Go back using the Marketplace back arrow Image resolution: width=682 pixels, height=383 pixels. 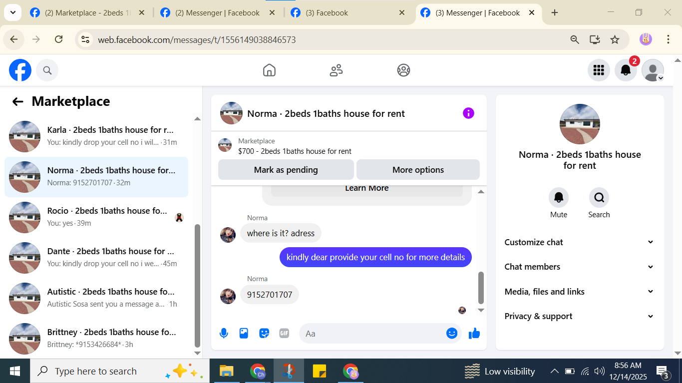(18, 102)
